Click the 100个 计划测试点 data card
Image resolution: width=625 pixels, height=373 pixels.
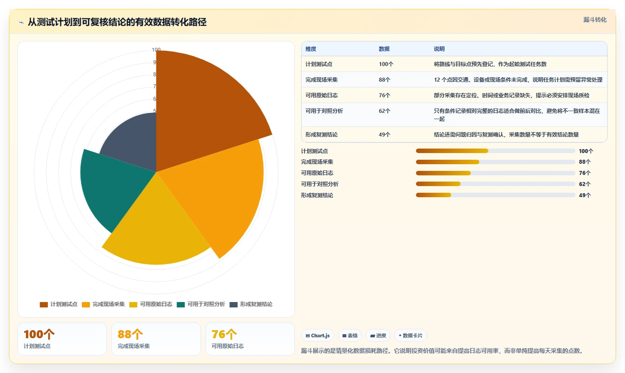click(x=62, y=339)
